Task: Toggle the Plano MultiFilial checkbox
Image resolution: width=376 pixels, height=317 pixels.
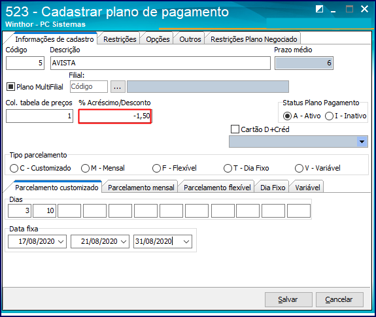Action: point(10,87)
